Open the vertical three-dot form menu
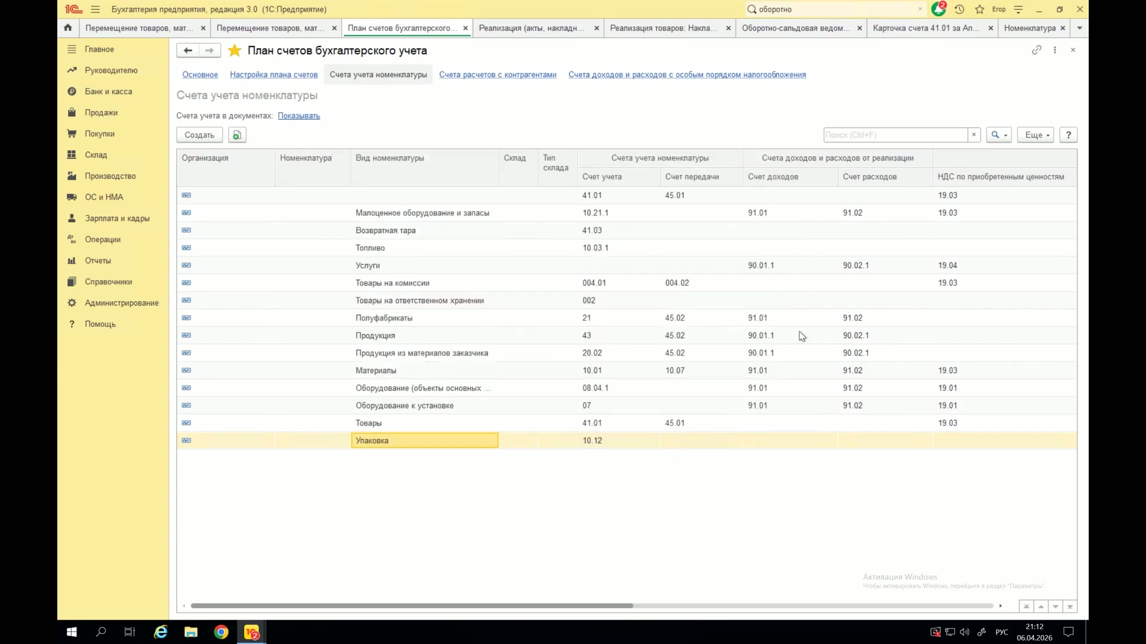Image resolution: width=1146 pixels, height=644 pixels. pos(1055,50)
